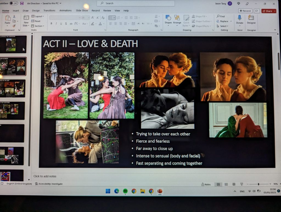Image resolution: width=281 pixels, height=212 pixels.
Task: Switch to Reading View icon
Action: click(x=234, y=184)
